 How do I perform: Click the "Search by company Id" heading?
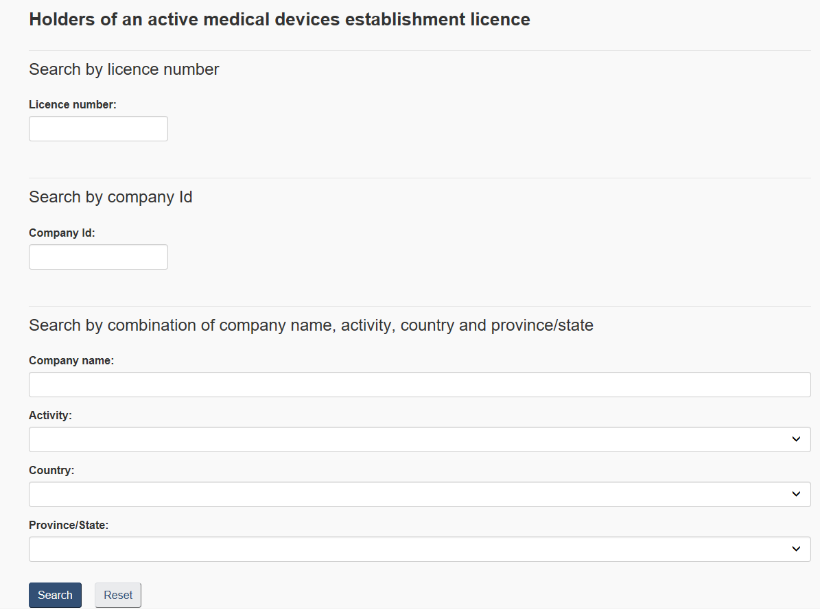pos(110,197)
